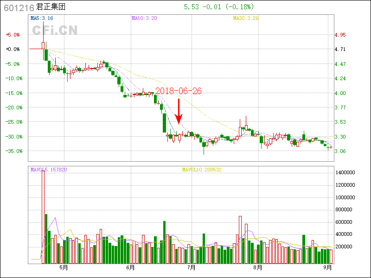The height and width of the screenshot is (278, 371).
Task: Jump to 9月 on the time axis
Action: coord(328,267)
